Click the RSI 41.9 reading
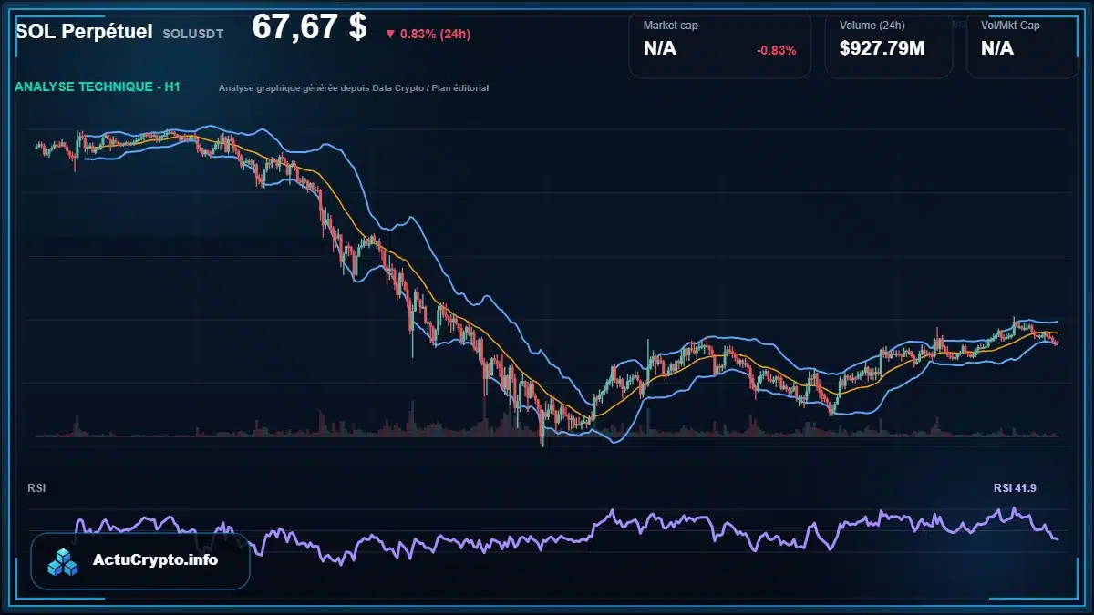This screenshot has height=615, width=1094. (x=1015, y=488)
